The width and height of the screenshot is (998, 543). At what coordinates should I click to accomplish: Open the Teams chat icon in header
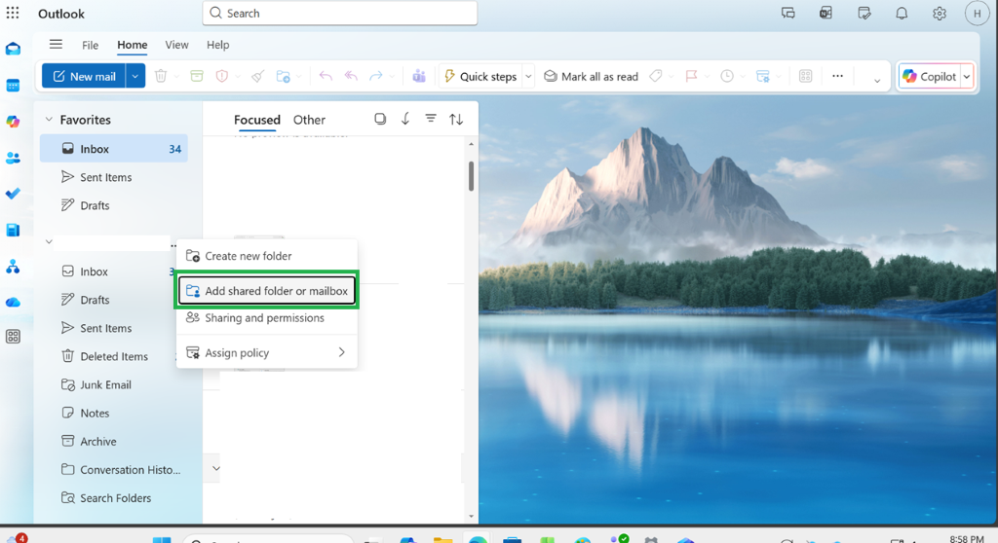(x=787, y=14)
